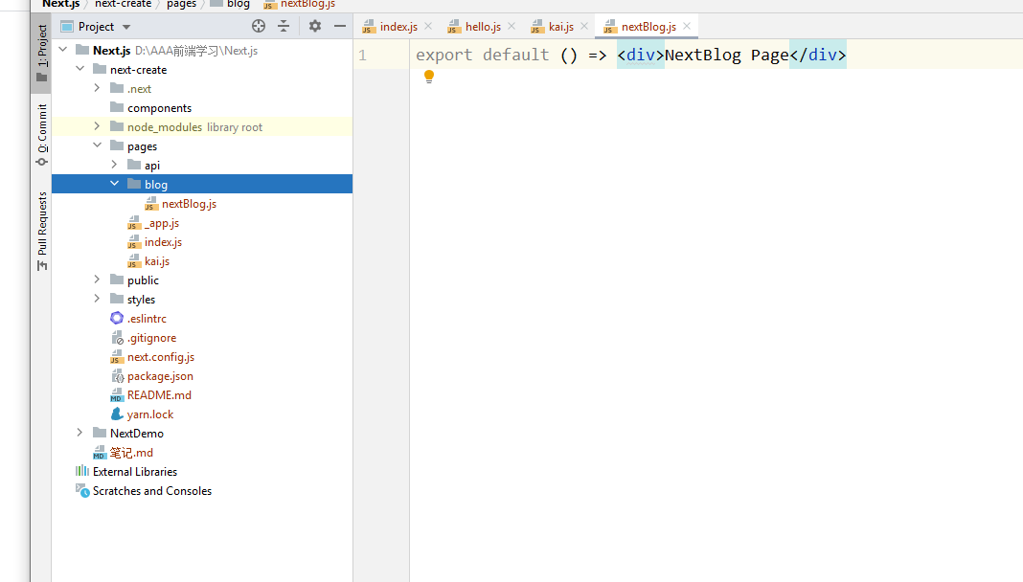Click line number 1 in the gutter
The height and width of the screenshot is (582, 1023).
pos(362,56)
